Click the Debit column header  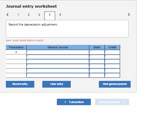[97, 47]
